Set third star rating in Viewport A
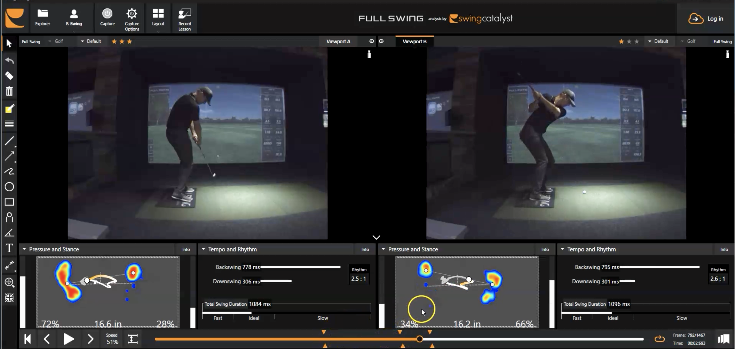The width and height of the screenshot is (735, 349). tap(129, 41)
